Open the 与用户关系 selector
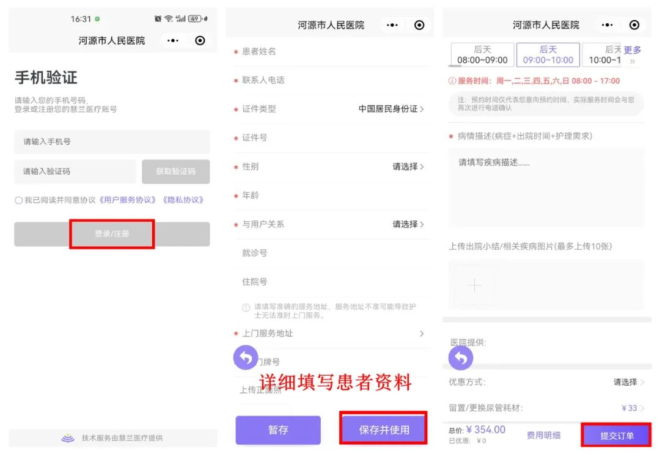The image size is (660, 454). point(408,224)
